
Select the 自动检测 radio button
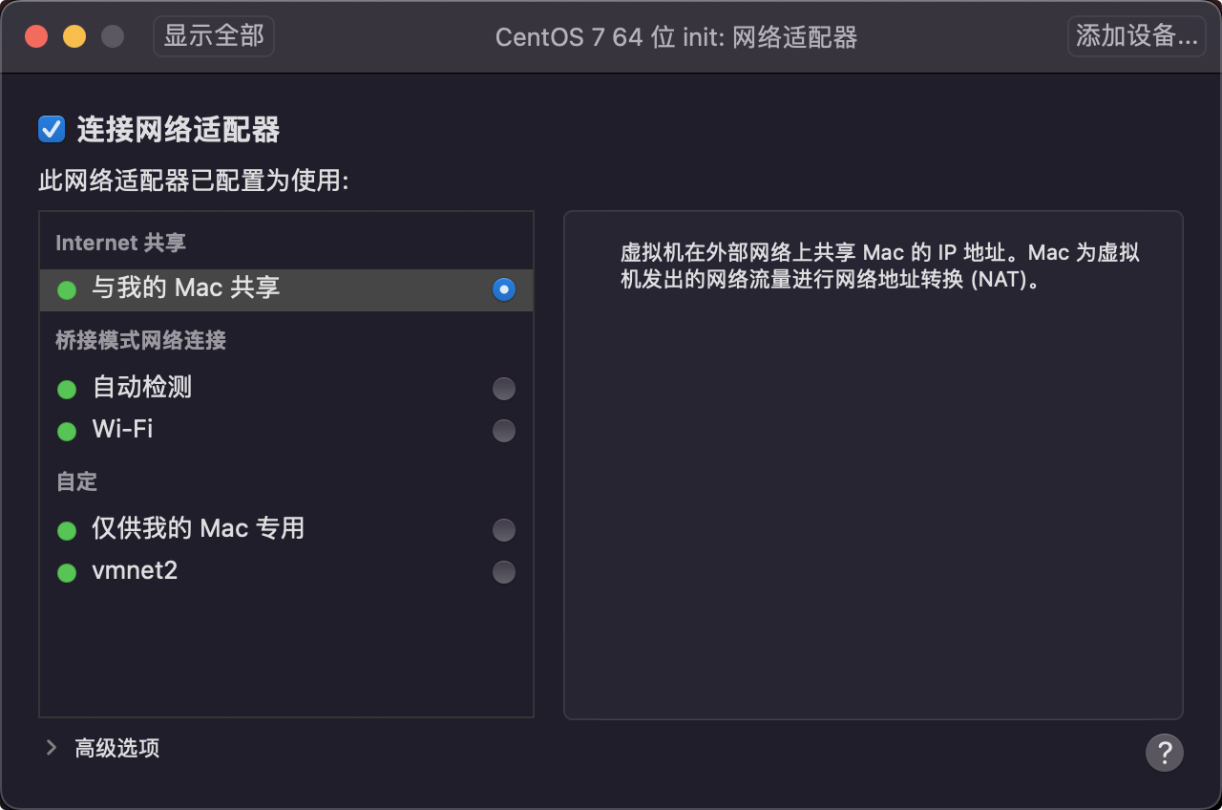click(503, 389)
